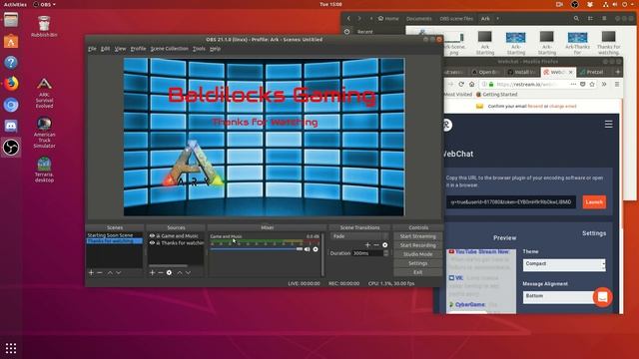Move source up with the Sources arrow

pos(180,272)
